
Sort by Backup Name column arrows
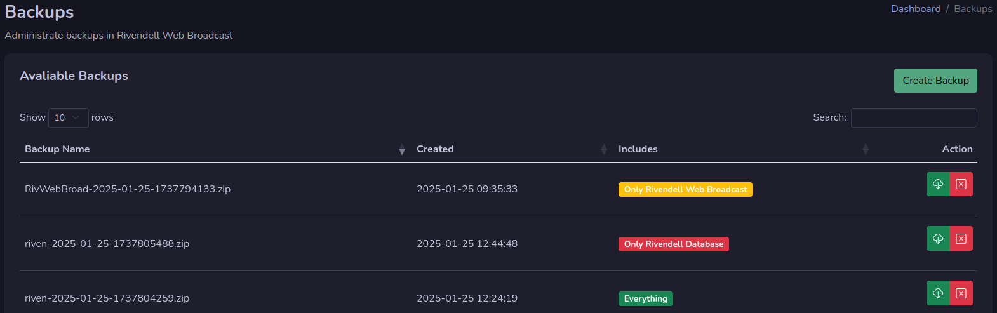[x=402, y=149]
